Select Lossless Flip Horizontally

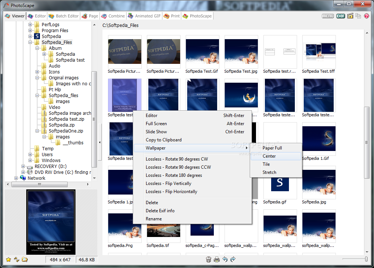pos(193,191)
